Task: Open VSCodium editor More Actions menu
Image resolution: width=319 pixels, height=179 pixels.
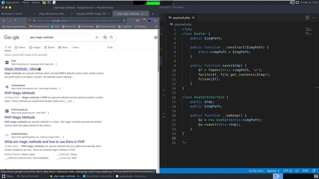Action: click(x=314, y=18)
